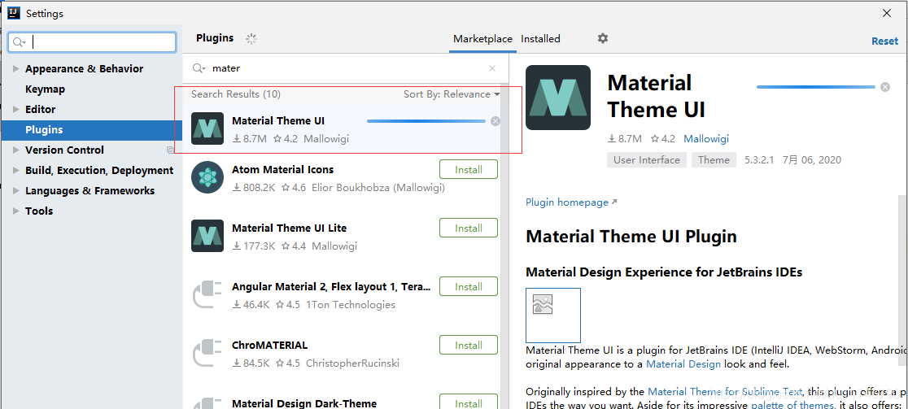Click the Material Theme UI plugin icon in results
The width and height of the screenshot is (908, 409).
(207, 128)
